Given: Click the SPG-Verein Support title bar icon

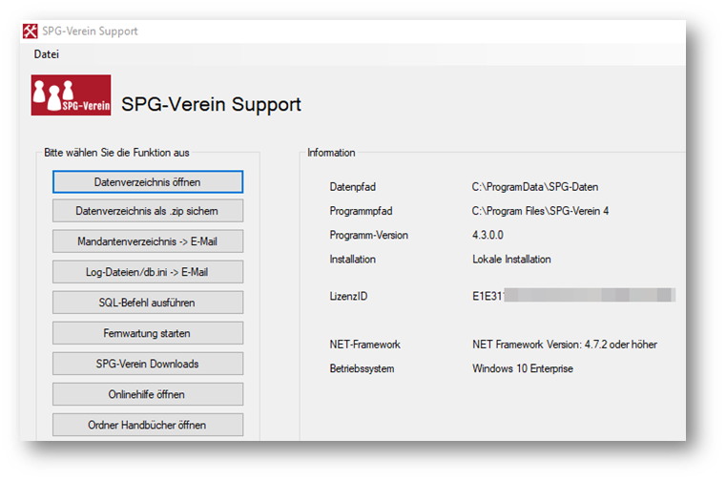Looking at the screenshot, I should [32, 31].
